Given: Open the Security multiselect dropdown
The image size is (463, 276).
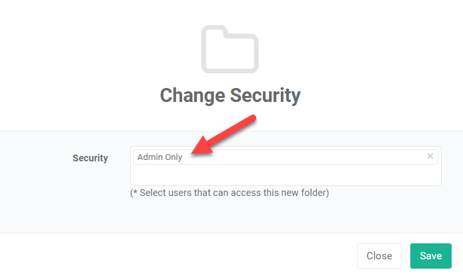Looking at the screenshot, I should pyautogui.click(x=286, y=166).
